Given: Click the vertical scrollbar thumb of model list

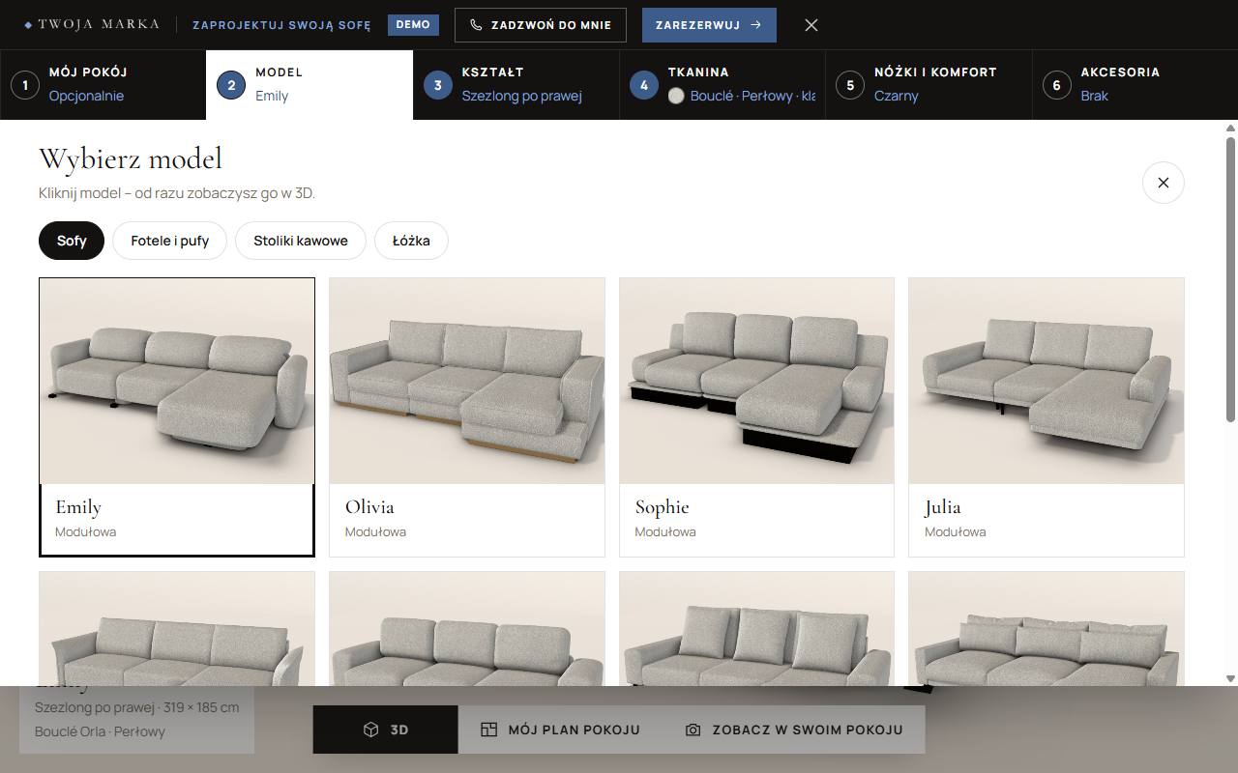Looking at the screenshot, I should (x=1231, y=278).
